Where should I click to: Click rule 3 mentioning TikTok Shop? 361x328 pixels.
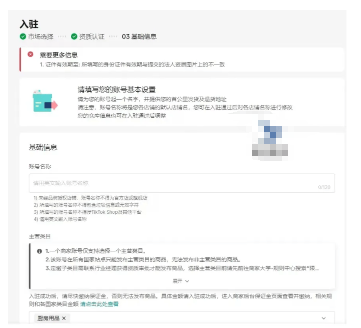(87, 212)
